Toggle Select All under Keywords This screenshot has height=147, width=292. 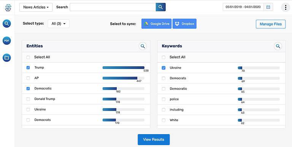coord(163,57)
